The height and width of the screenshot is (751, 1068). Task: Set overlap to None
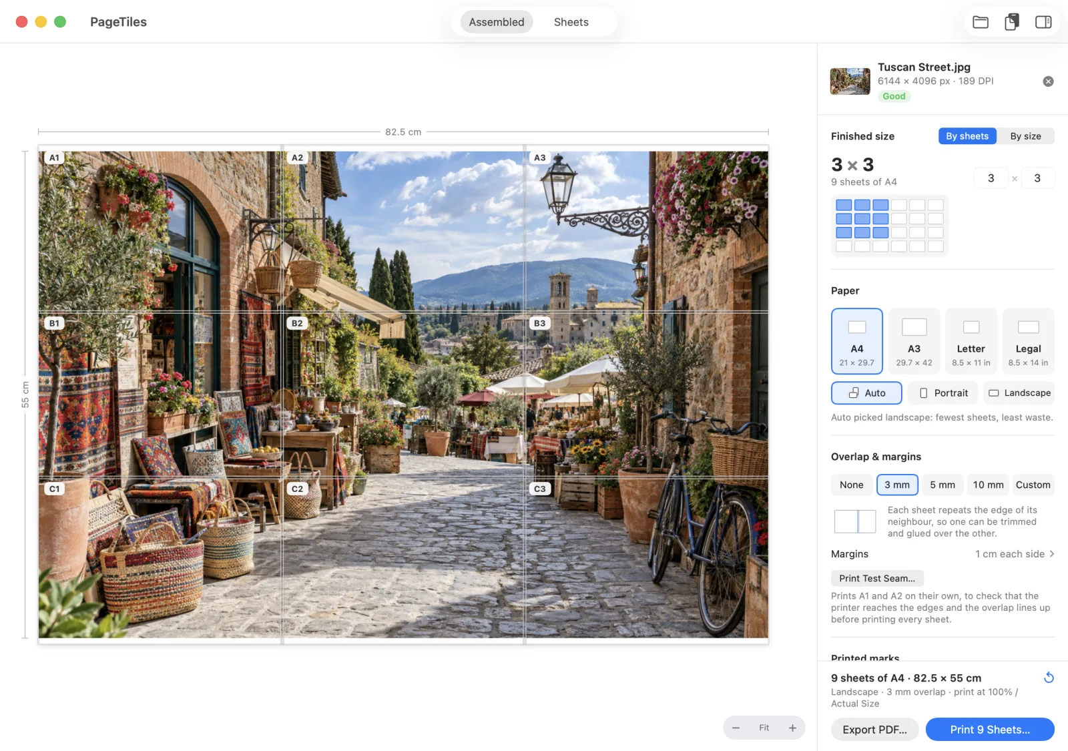(x=852, y=485)
